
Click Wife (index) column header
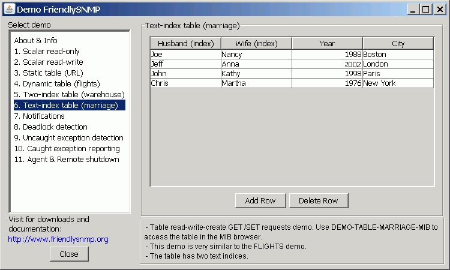[x=257, y=43]
